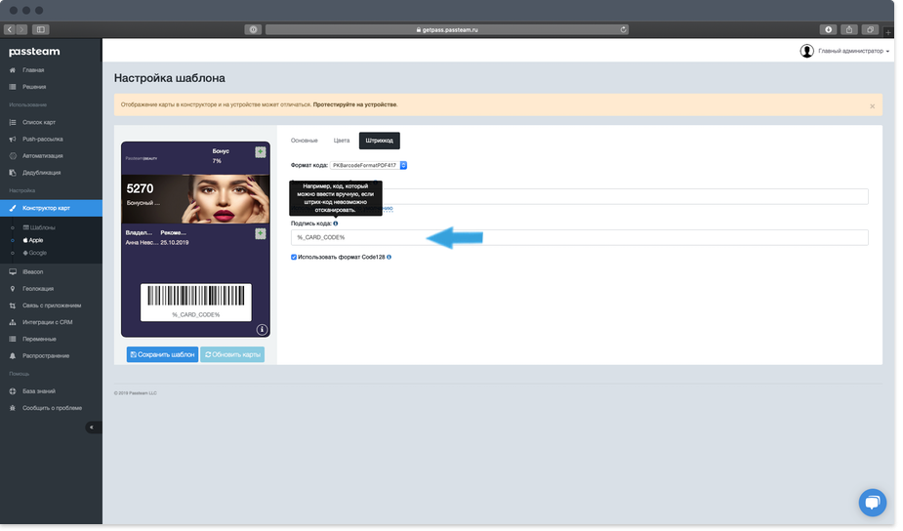The height and width of the screenshot is (531, 903).
Task: Show all browser tabs icon
Action: pyautogui.click(x=871, y=30)
